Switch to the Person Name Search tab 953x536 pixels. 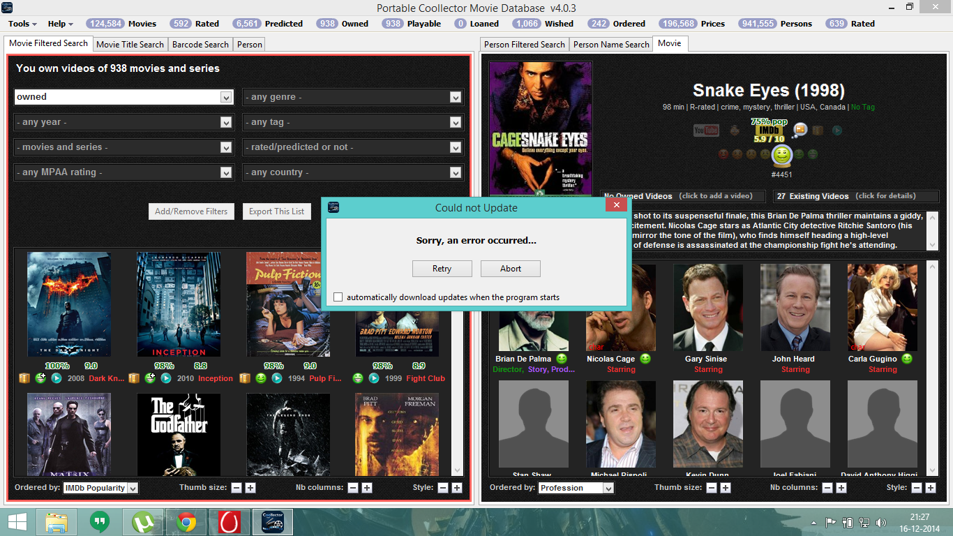click(611, 44)
